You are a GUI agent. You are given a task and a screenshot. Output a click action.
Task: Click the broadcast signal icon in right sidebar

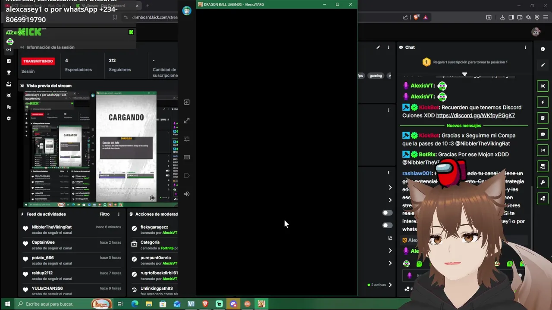click(x=543, y=150)
